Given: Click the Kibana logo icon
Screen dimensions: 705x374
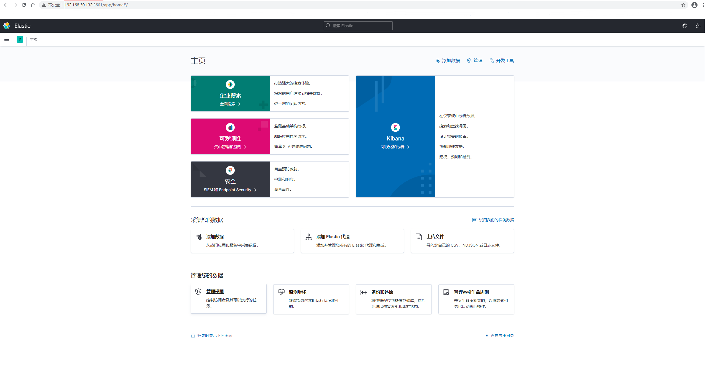Looking at the screenshot, I should tap(395, 127).
